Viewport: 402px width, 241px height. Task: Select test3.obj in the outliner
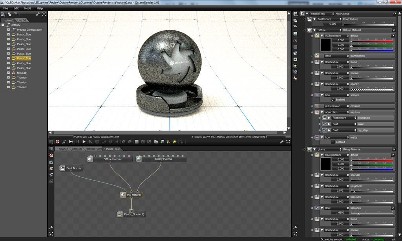(22, 73)
